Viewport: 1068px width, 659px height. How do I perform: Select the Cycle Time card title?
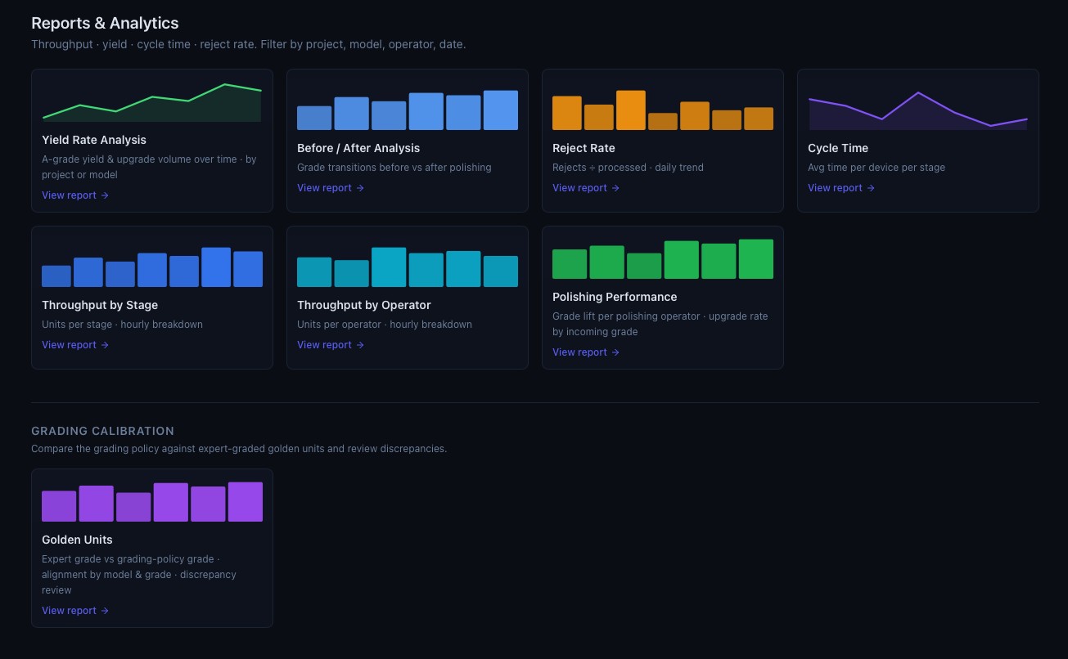pos(838,148)
